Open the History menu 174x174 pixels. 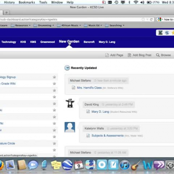click(9, 2)
